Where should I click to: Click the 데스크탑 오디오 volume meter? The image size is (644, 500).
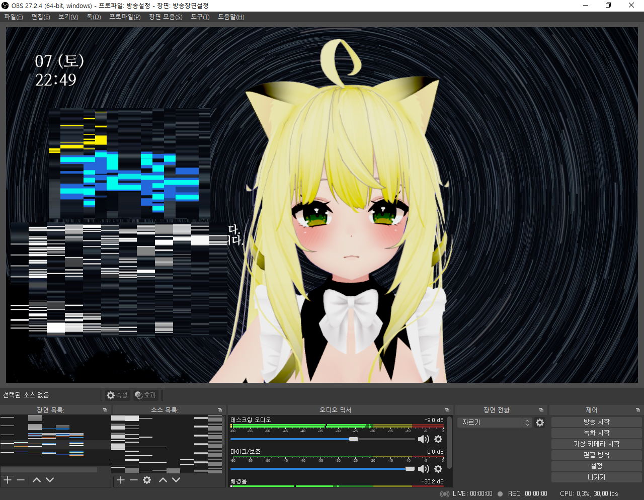coord(337,426)
